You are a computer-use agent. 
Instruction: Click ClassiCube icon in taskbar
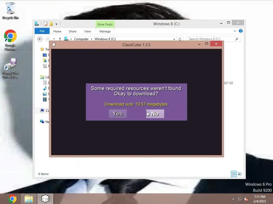click(x=45, y=199)
